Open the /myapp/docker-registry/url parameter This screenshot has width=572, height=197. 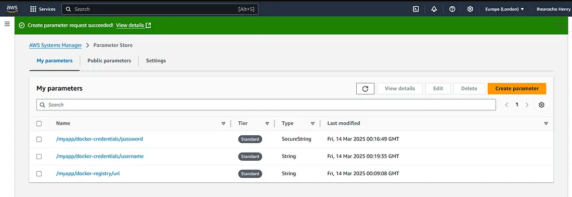88,173
